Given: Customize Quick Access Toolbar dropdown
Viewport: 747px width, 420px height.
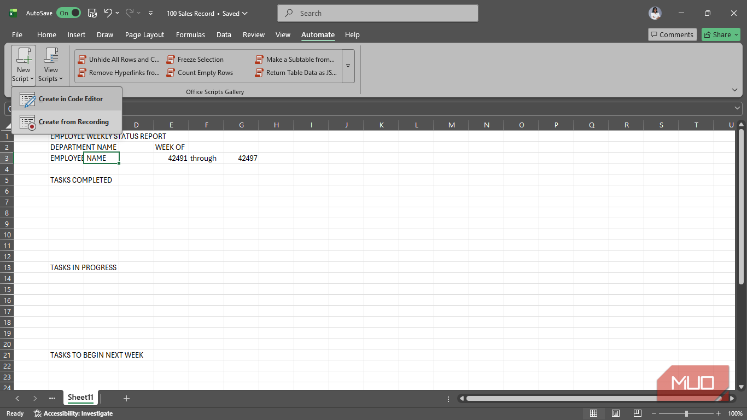Looking at the screenshot, I should [151, 13].
